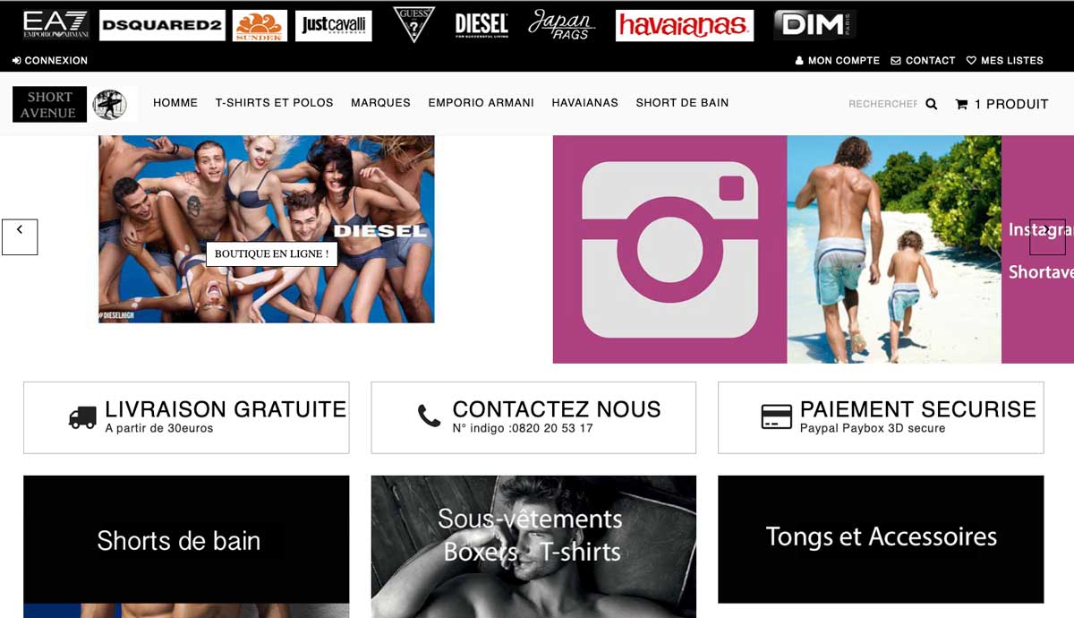The image size is (1074, 618).
Task: Show previous slide with left arrow
Action: [x=20, y=237]
